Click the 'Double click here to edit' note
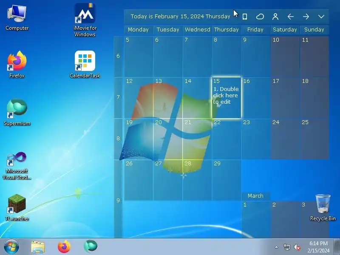The height and width of the screenshot is (255, 340). tap(226, 95)
